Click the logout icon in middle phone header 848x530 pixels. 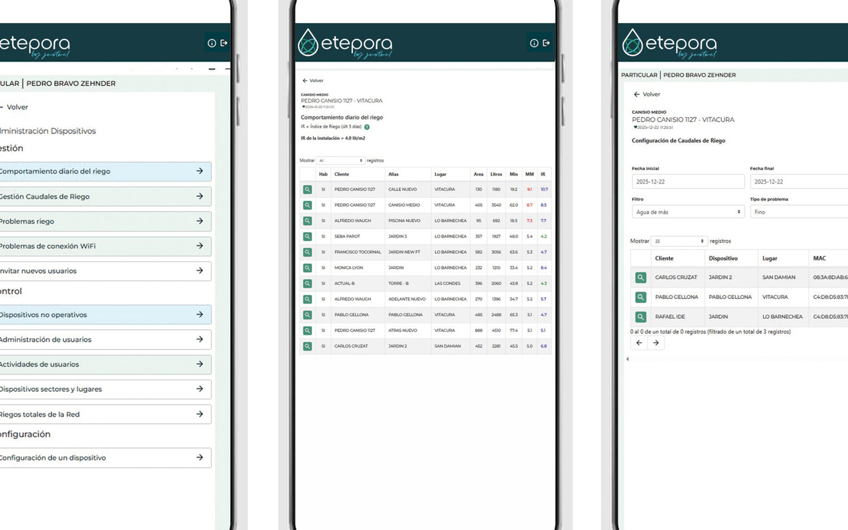[x=546, y=43]
